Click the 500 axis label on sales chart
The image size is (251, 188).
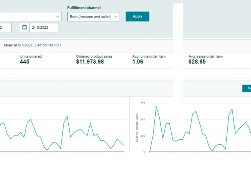[x=143, y=119]
